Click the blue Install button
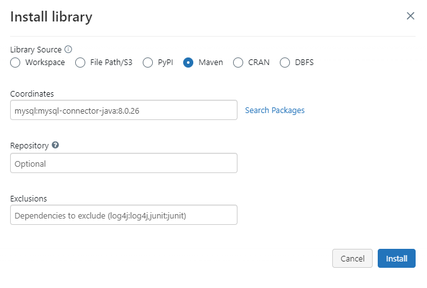The image size is (427, 288). [396, 258]
